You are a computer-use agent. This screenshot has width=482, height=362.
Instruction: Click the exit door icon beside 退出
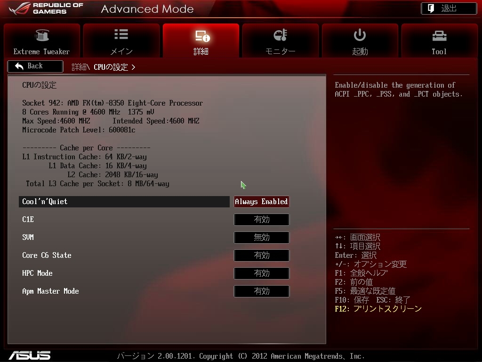pos(431,8)
